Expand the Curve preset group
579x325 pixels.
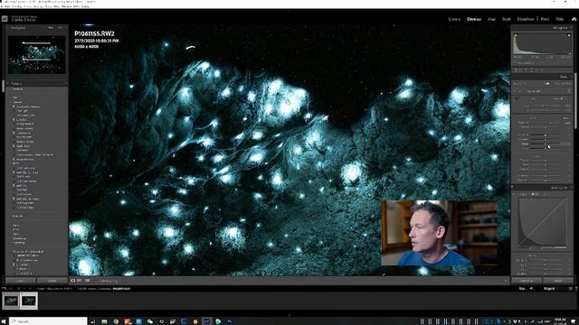16,225
